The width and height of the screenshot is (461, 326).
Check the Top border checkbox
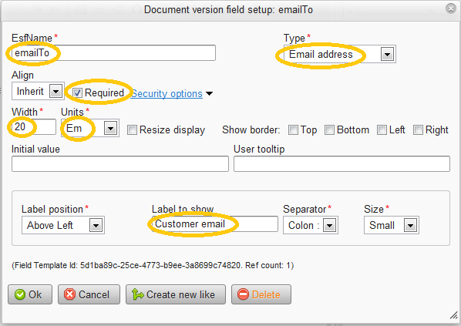click(293, 130)
